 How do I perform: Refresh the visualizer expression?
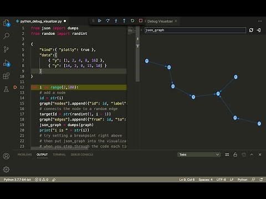[x=251, y=30]
